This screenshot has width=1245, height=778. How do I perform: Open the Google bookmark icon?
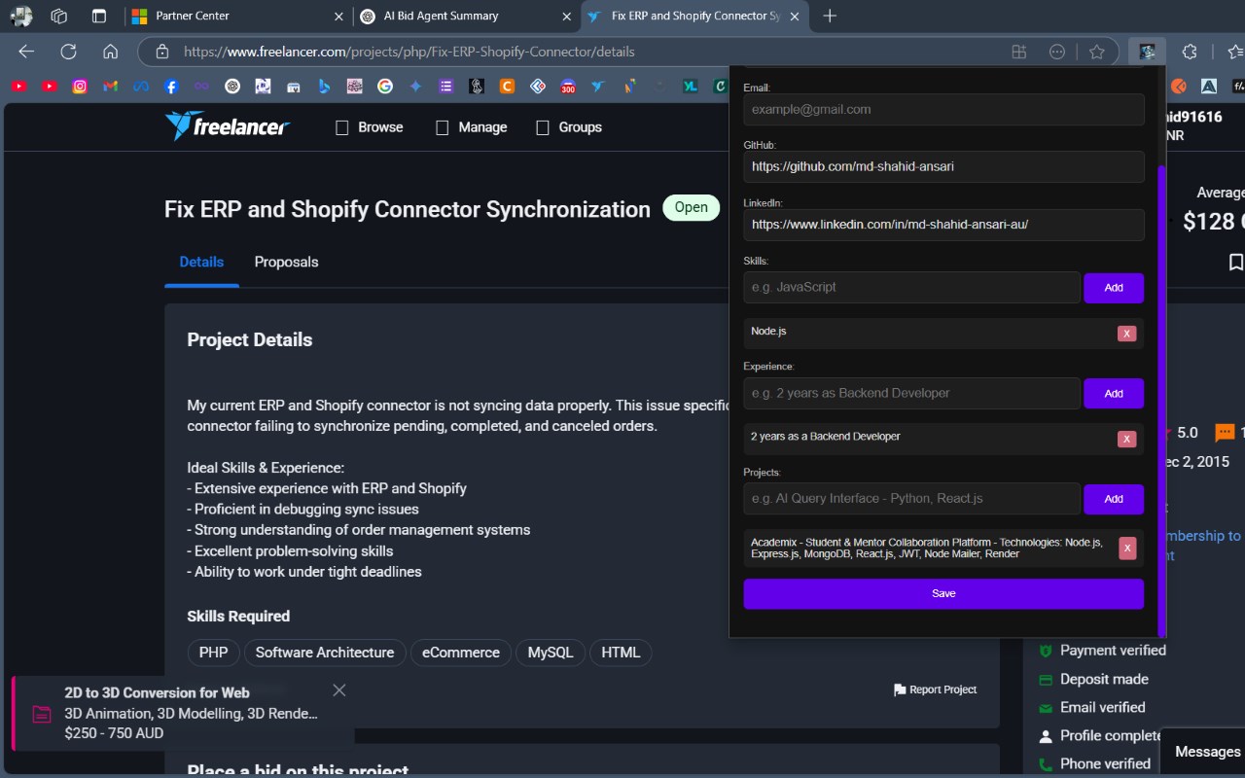coord(384,86)
